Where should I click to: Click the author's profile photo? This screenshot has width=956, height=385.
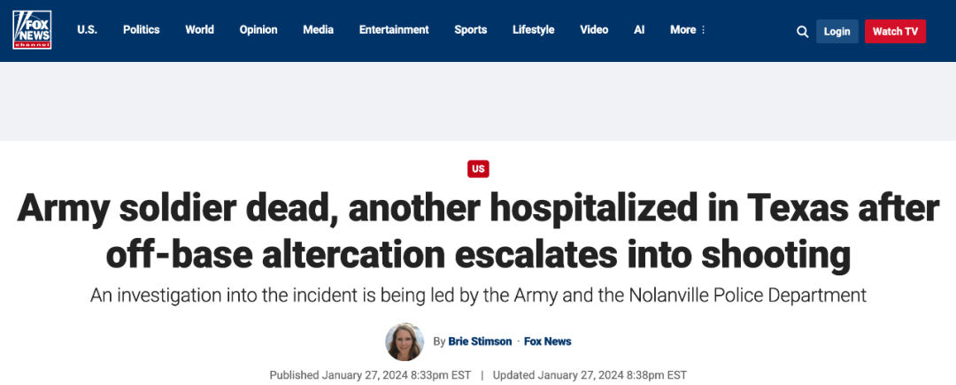405,342
